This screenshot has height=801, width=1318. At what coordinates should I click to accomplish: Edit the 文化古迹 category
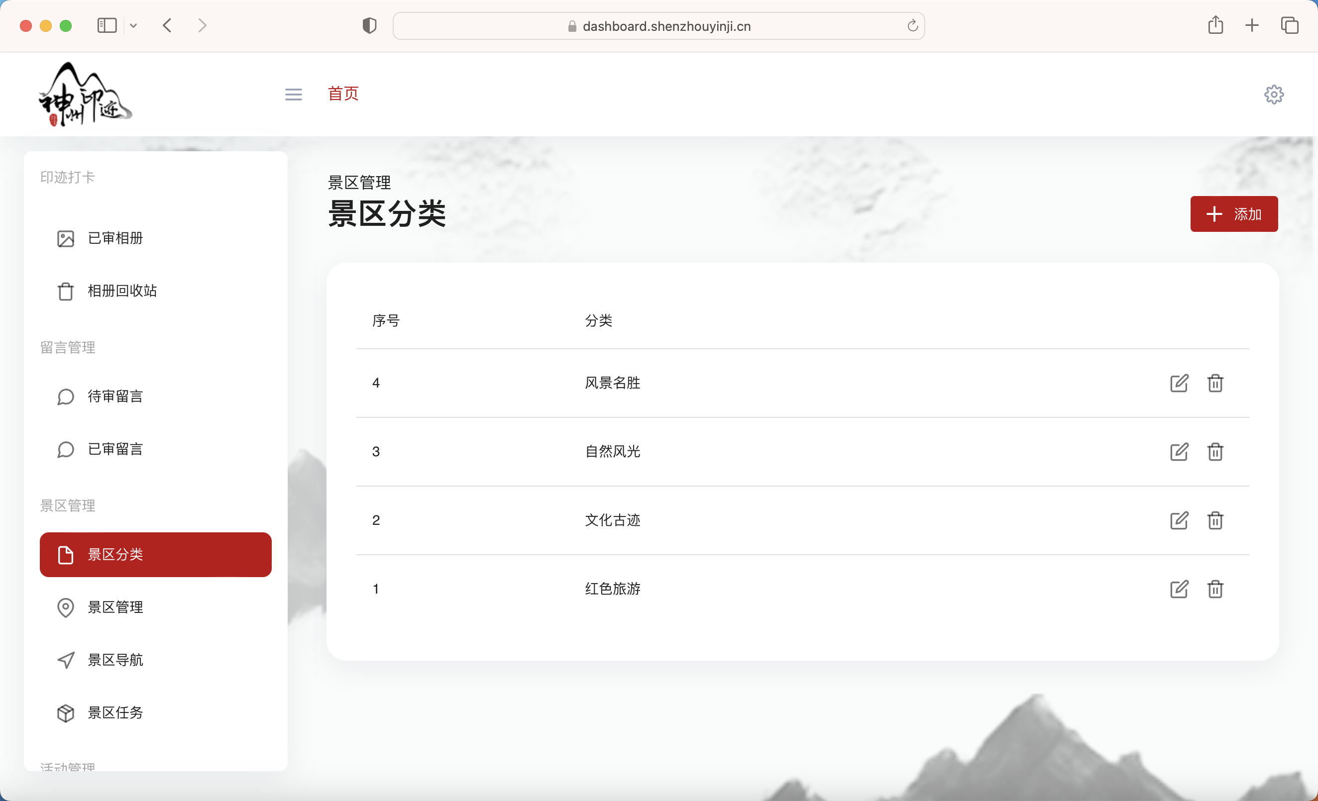(1180, 520)
